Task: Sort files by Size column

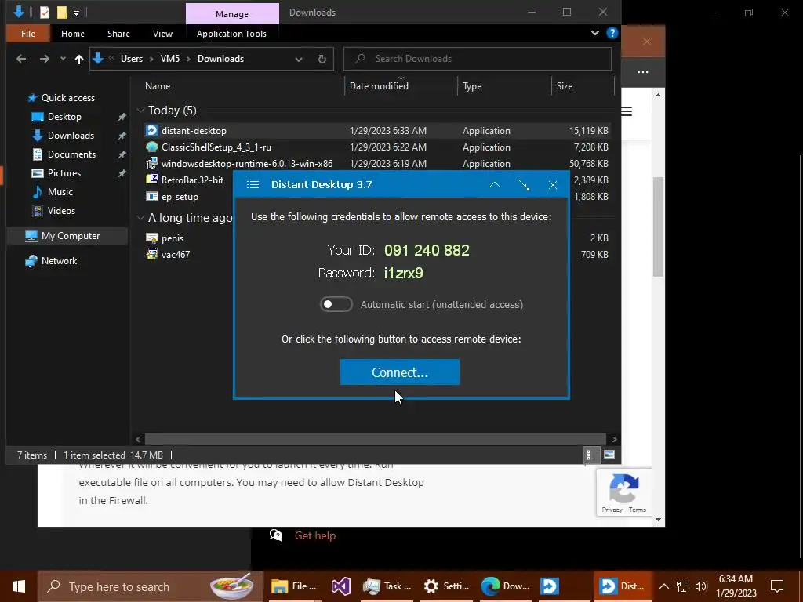Action: pos(565,86)
